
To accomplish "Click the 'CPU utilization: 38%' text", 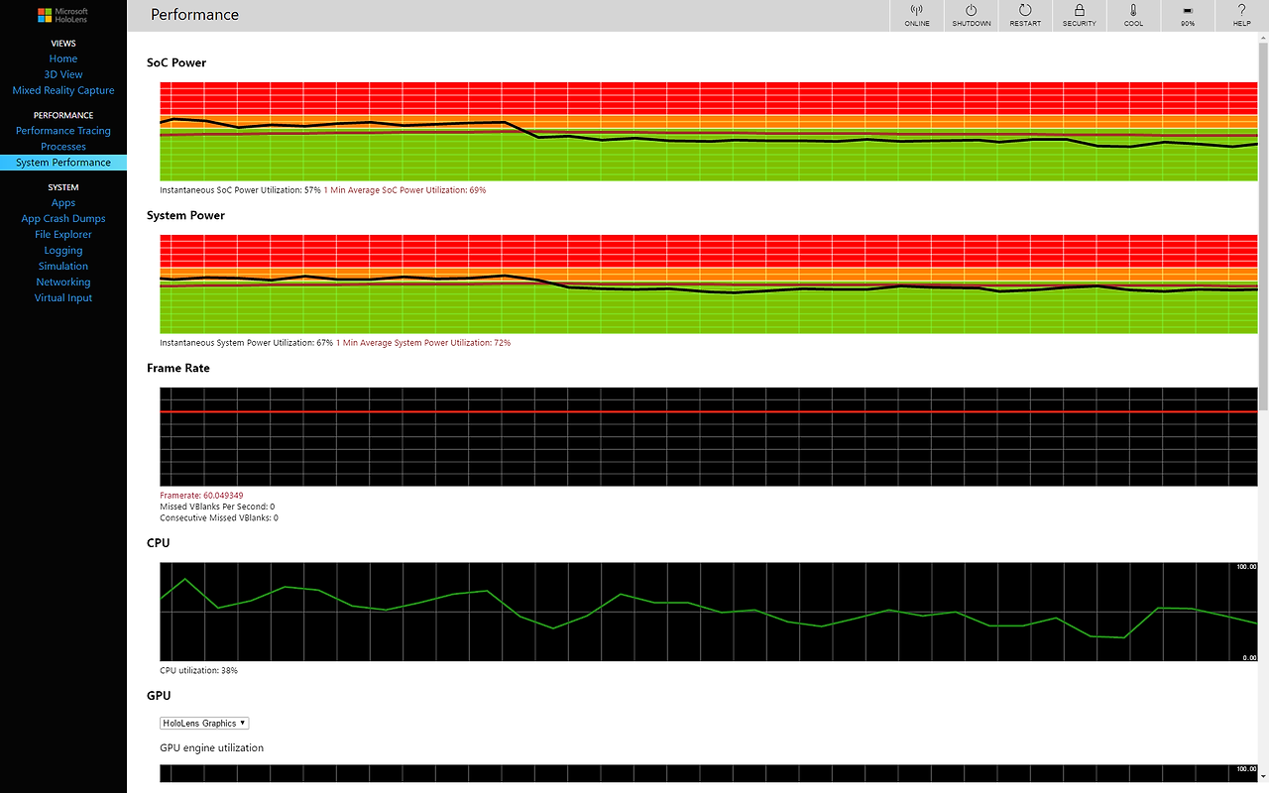I will [198, 671].
